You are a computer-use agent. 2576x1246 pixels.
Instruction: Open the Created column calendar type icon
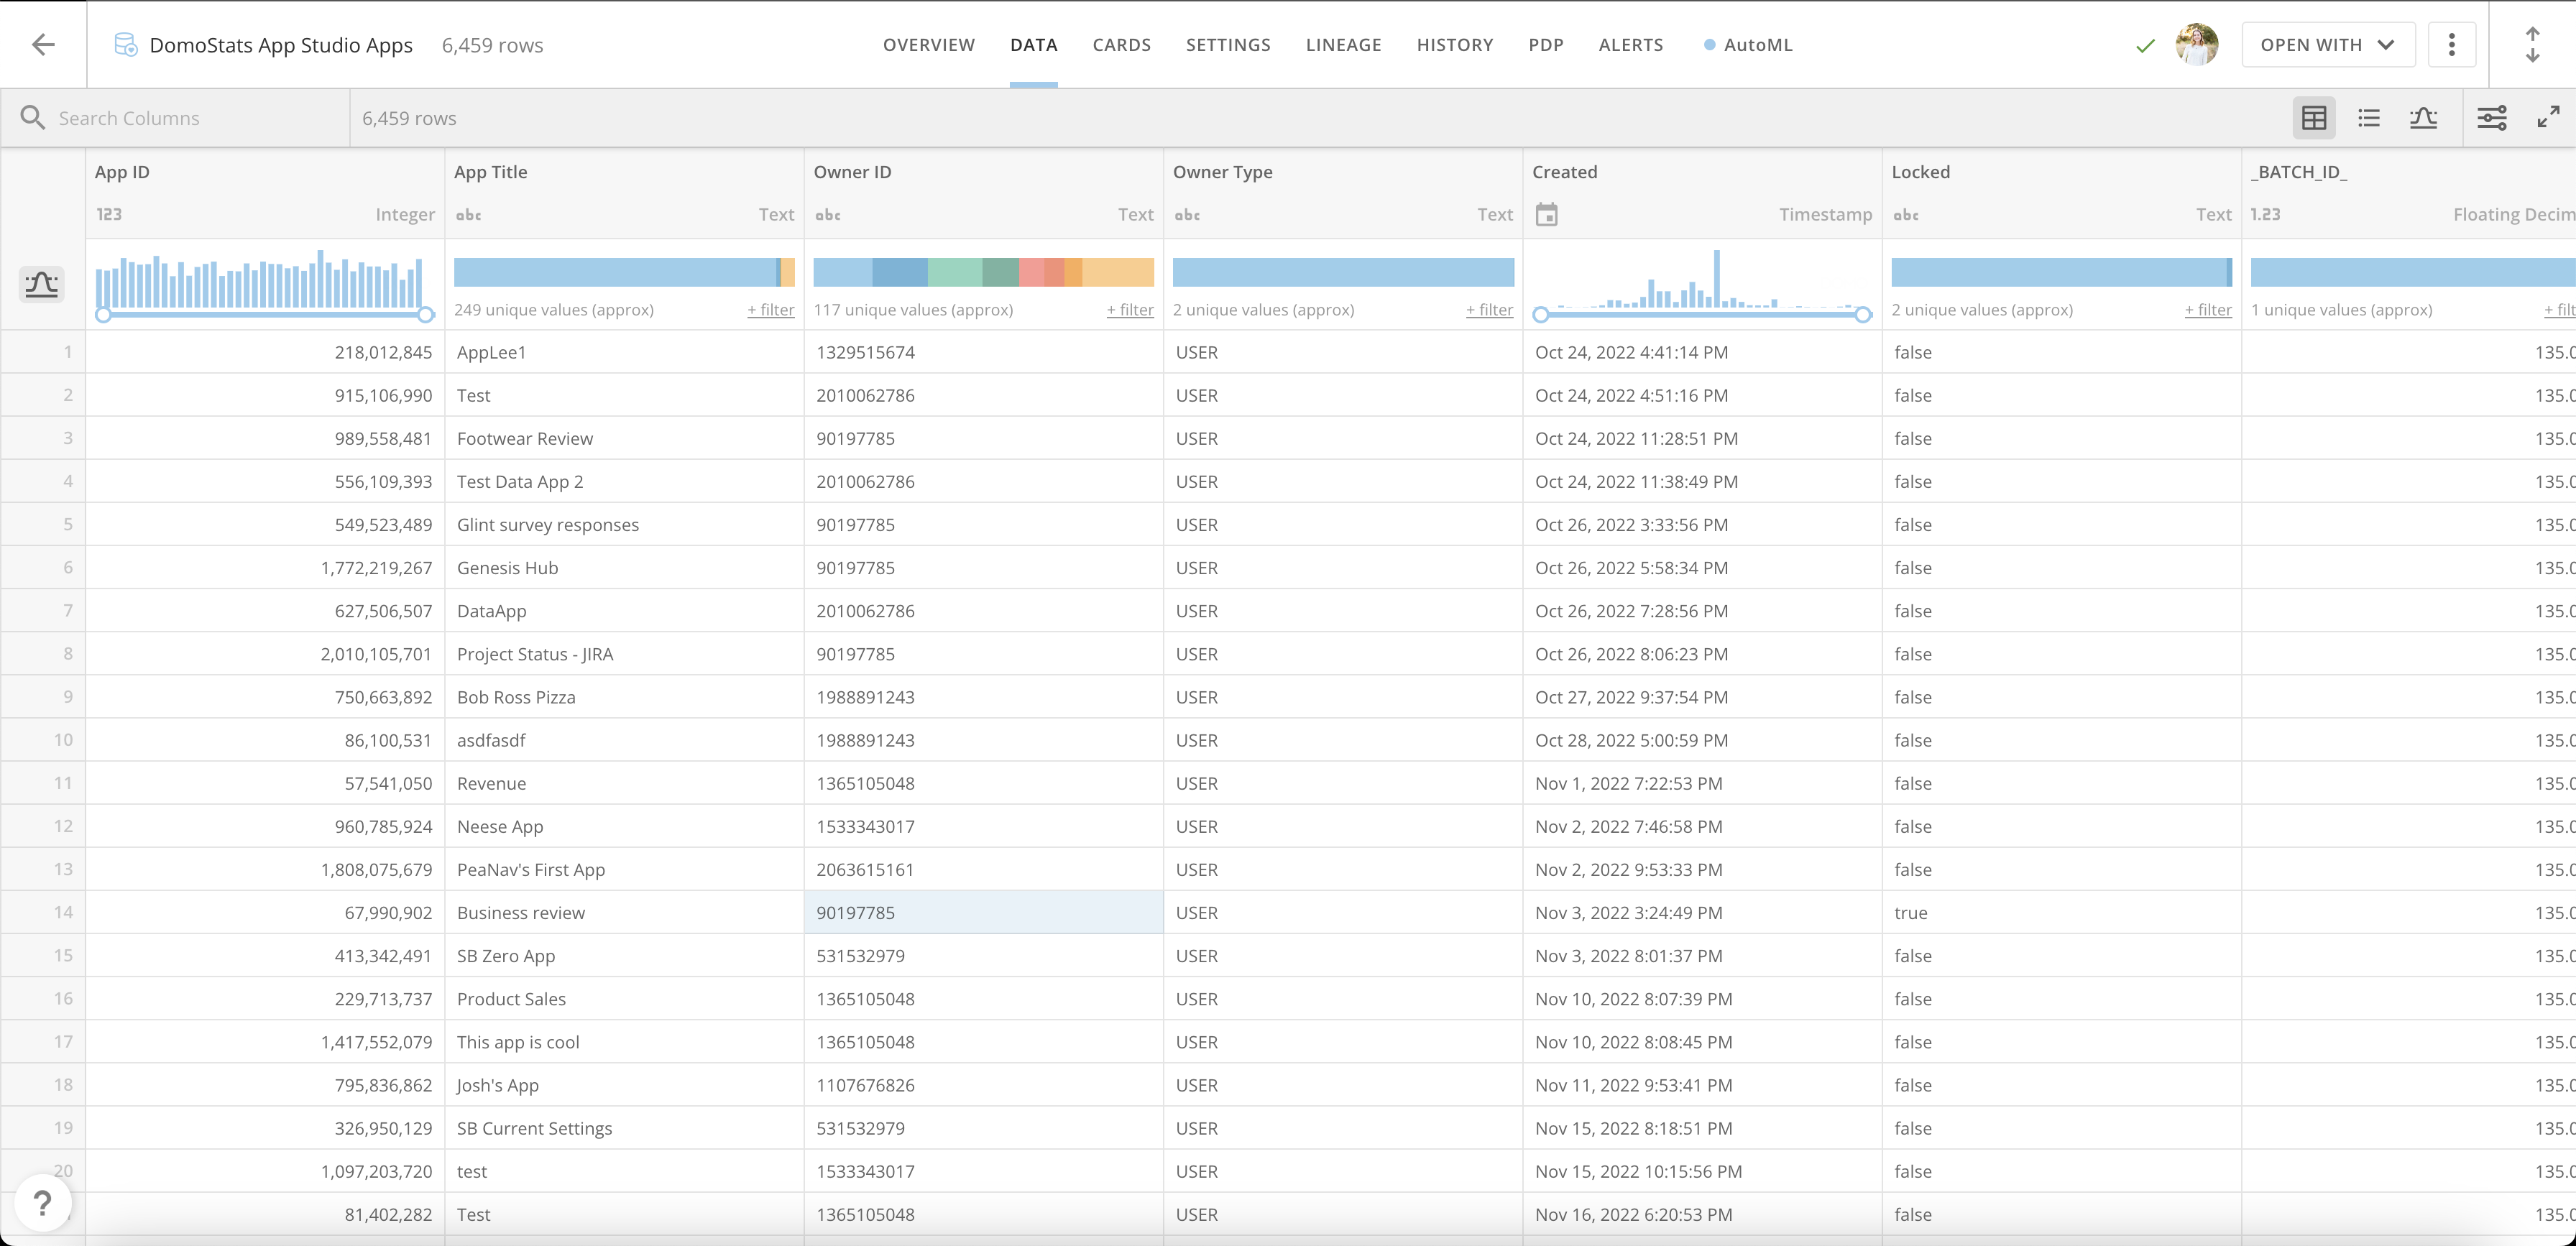(1546, 214)
